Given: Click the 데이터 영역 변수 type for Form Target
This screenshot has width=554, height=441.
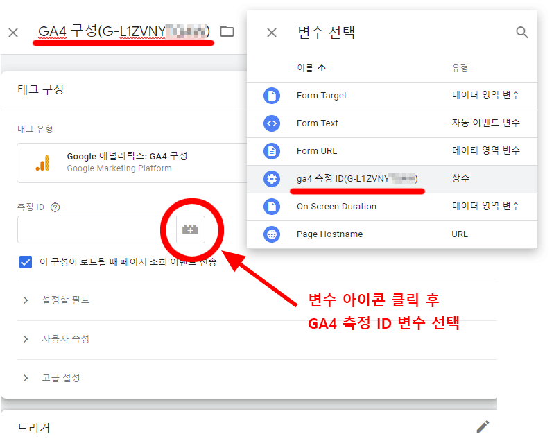Looking at the screenshot, I should click(486, 95).
